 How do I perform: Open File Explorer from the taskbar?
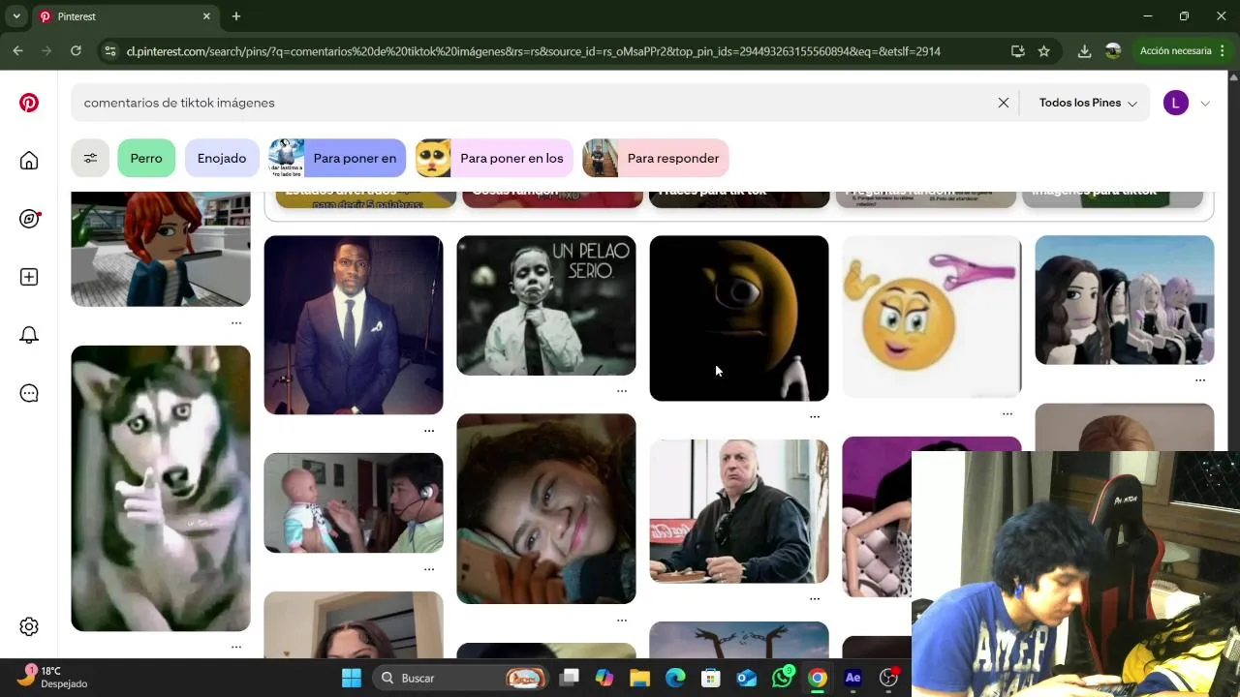(x=639, y=678)
